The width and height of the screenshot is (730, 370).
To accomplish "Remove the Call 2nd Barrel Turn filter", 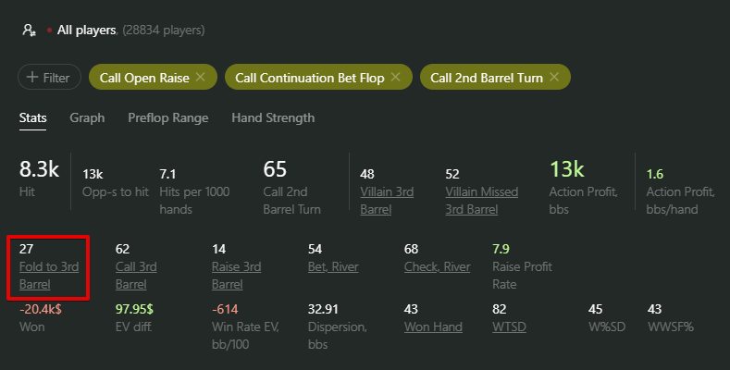I will [x=554, y=78].
